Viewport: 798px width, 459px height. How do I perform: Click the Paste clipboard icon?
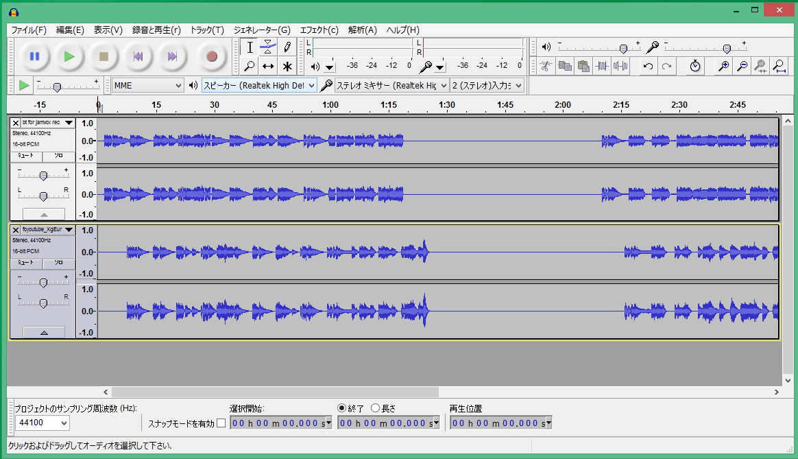583,66
